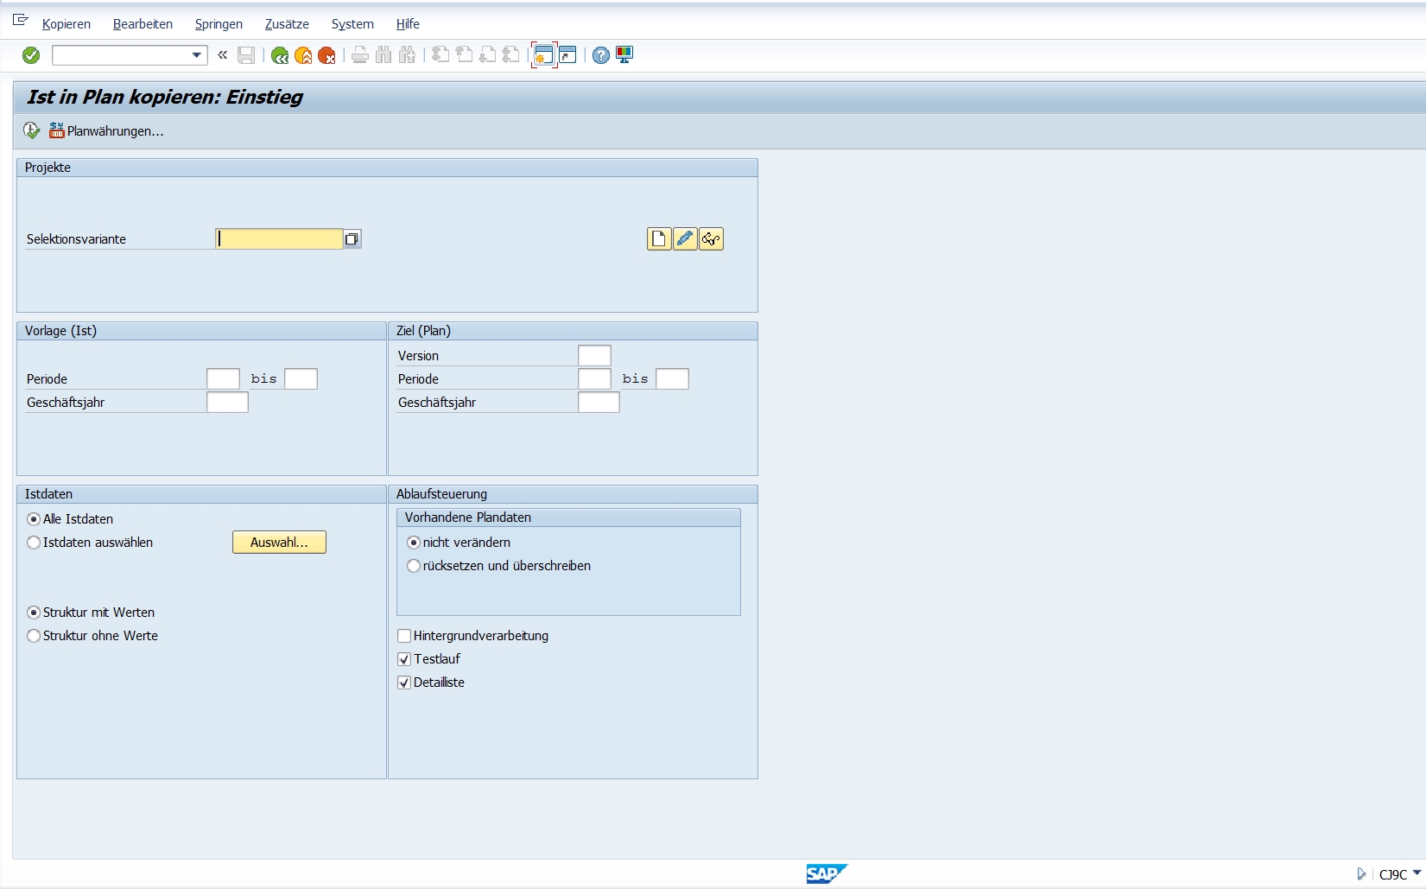Open the Kopieren menu
Screen dimensions: 1426x889
pos(67,24)
